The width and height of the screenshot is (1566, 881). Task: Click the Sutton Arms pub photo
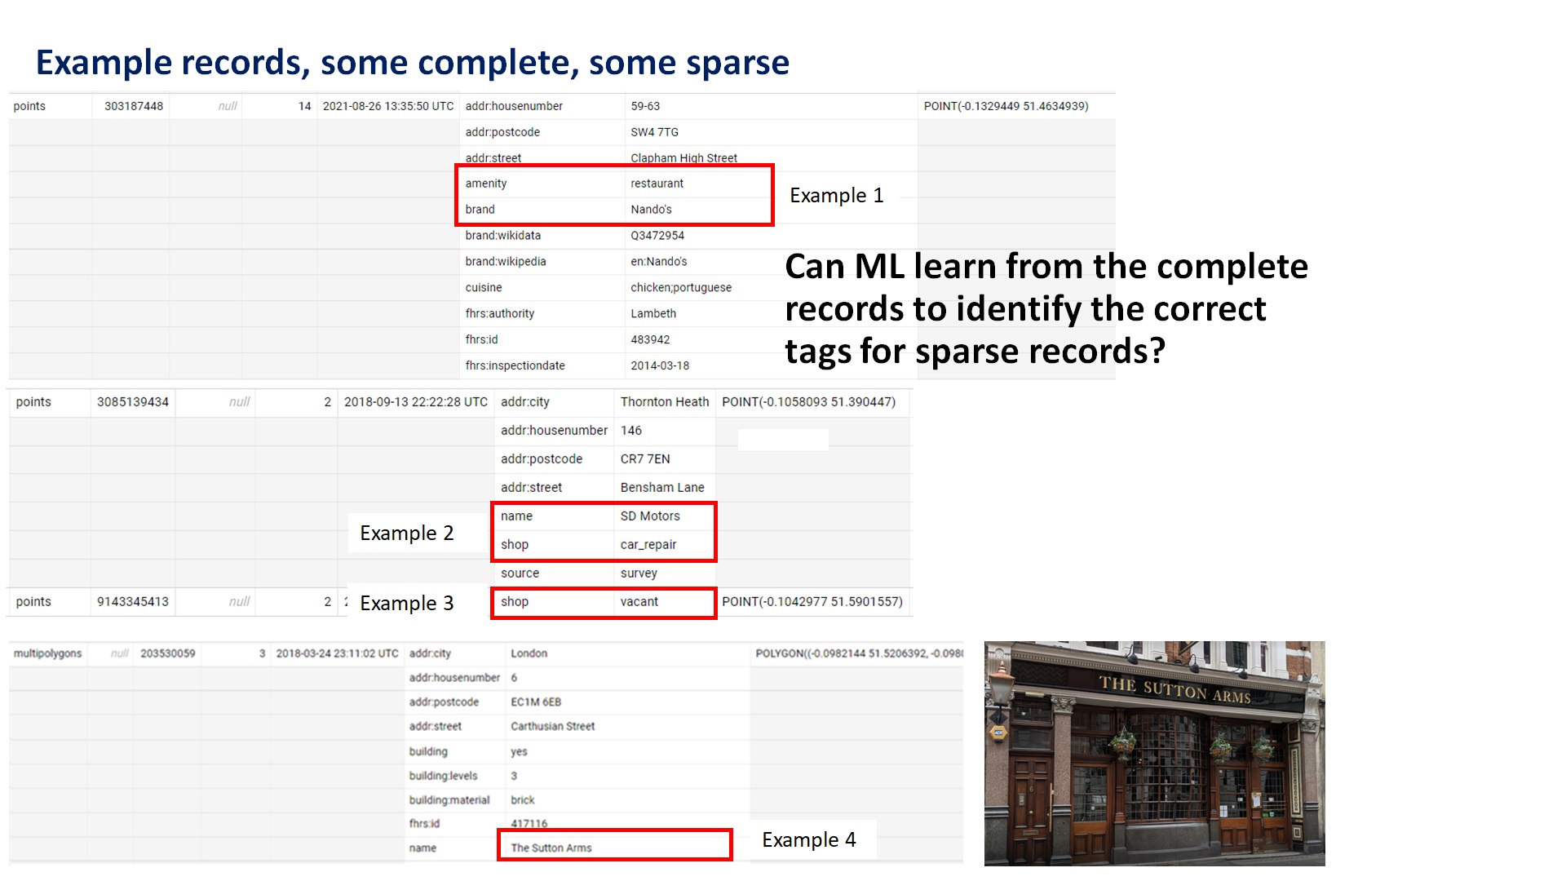1154,753
